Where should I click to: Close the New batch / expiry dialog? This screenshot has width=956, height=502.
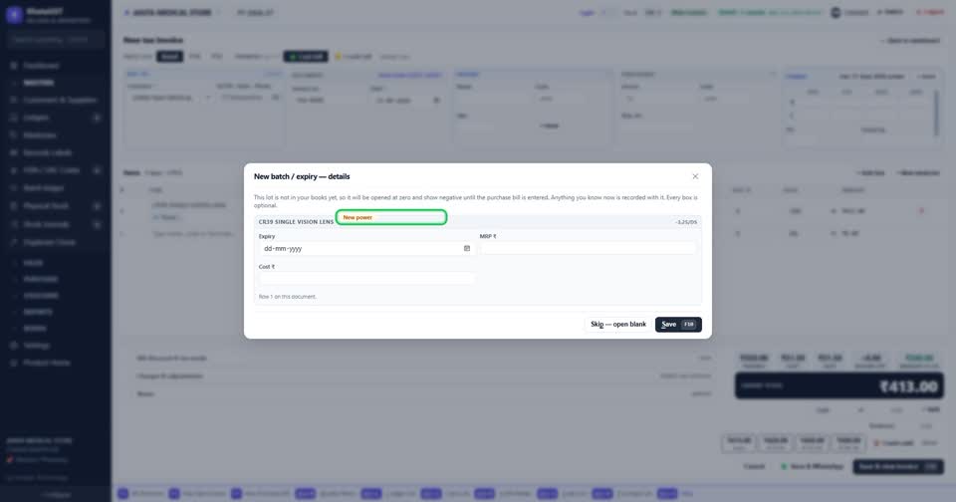click(695, 176)
